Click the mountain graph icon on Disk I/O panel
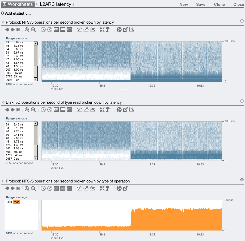This screenshot has height=241, width=245. tap(92, 110)
